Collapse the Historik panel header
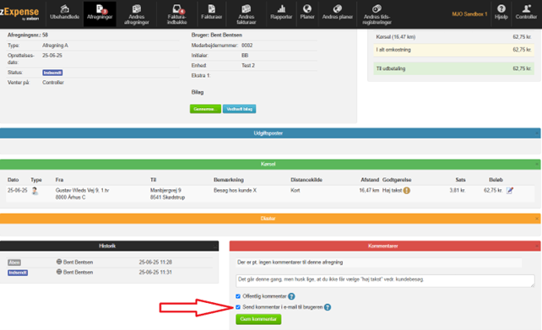Image resolution: width=542 pixels, height=330 pixels. click(109, 246)
